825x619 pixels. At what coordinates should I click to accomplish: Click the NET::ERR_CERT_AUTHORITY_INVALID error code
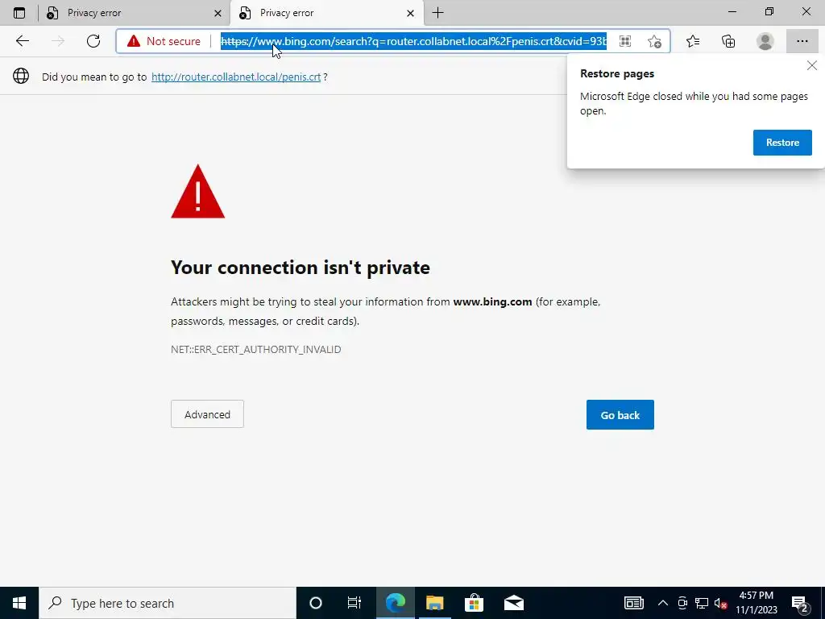[255, 350]
